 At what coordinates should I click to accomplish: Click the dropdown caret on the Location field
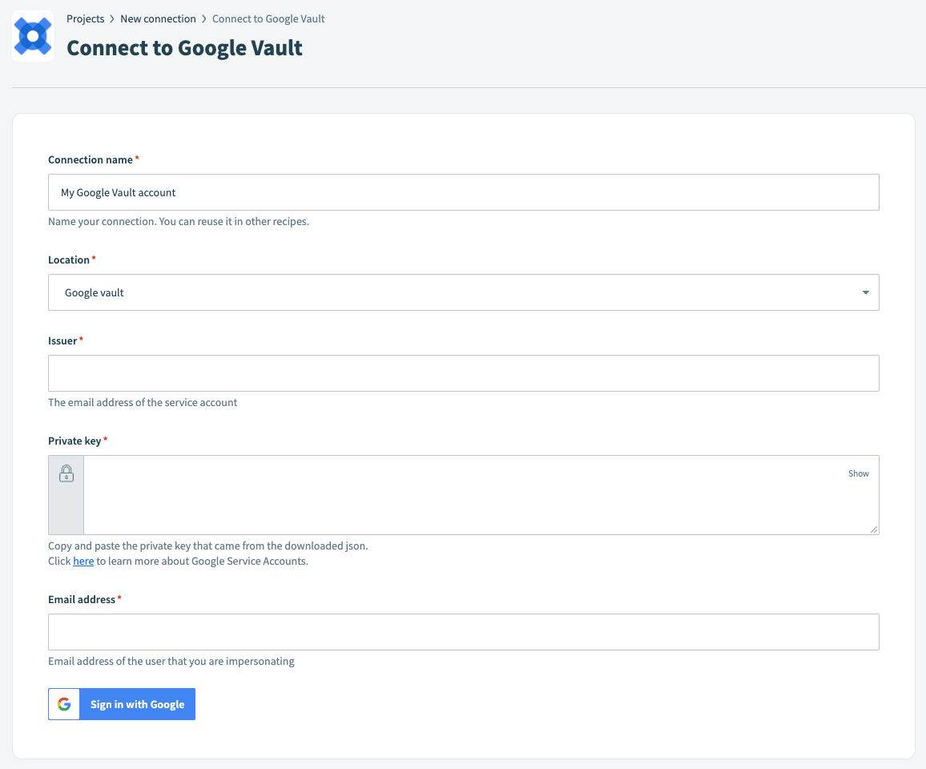click(x=865, y=292)
